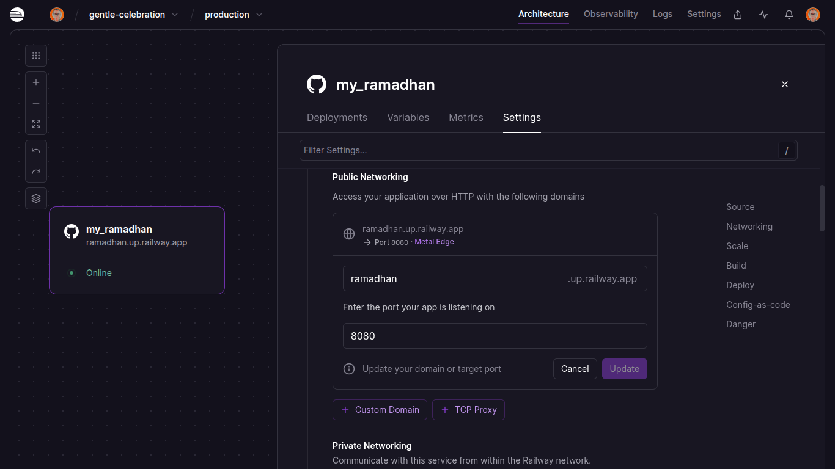
Task: Close the my_ramadhan service panel
Action: (785, 84)
